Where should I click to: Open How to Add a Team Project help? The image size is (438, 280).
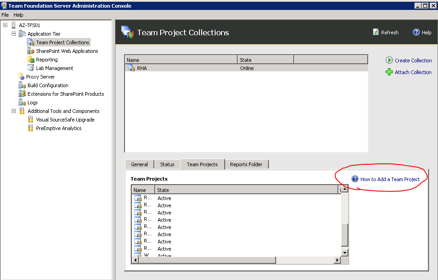(390, 179)
